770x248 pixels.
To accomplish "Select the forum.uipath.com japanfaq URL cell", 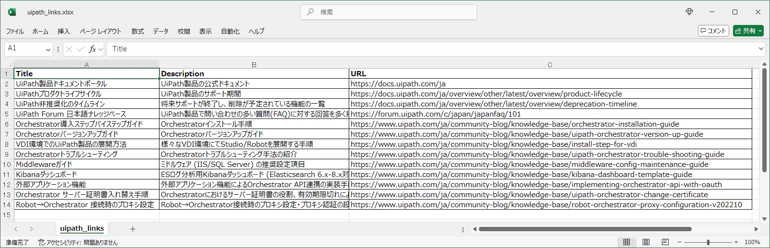I will tap(550, 114).
